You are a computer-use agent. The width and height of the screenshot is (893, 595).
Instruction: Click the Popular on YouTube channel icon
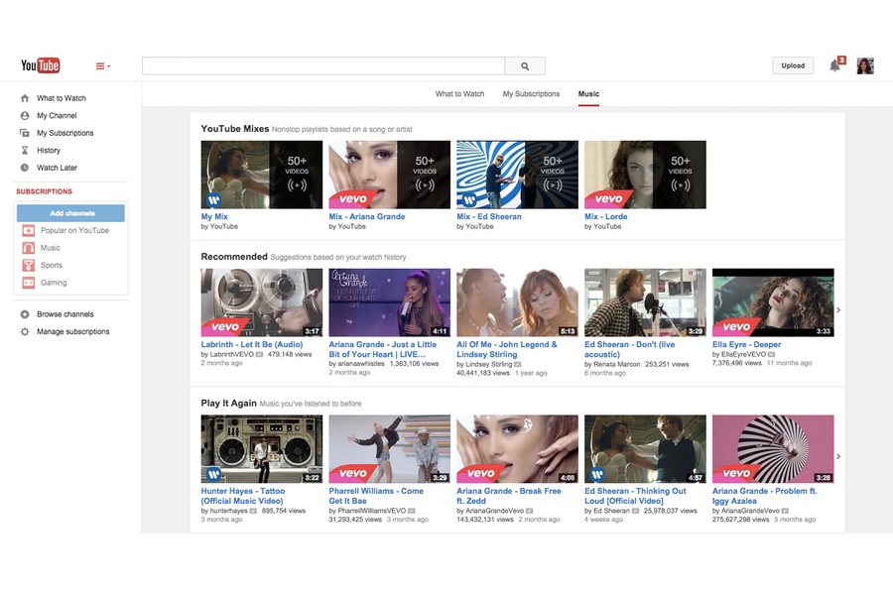pyautogui.click(x=29, y=231)
